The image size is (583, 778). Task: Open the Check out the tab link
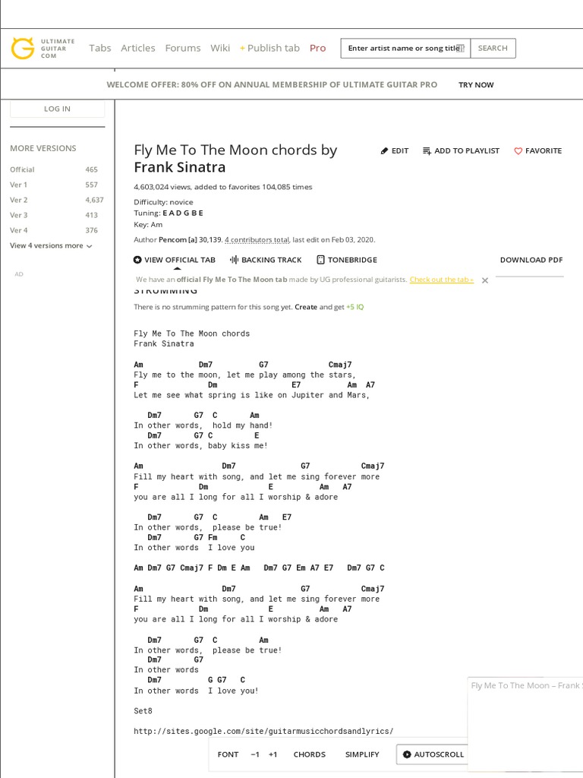[x=441, y=280]
